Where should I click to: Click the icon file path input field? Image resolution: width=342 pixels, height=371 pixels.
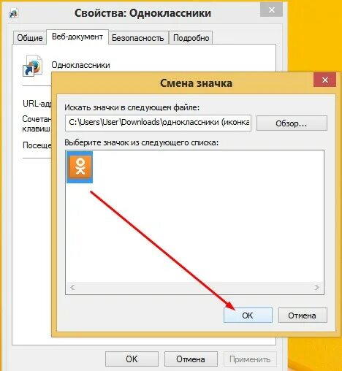pos(158,123)
